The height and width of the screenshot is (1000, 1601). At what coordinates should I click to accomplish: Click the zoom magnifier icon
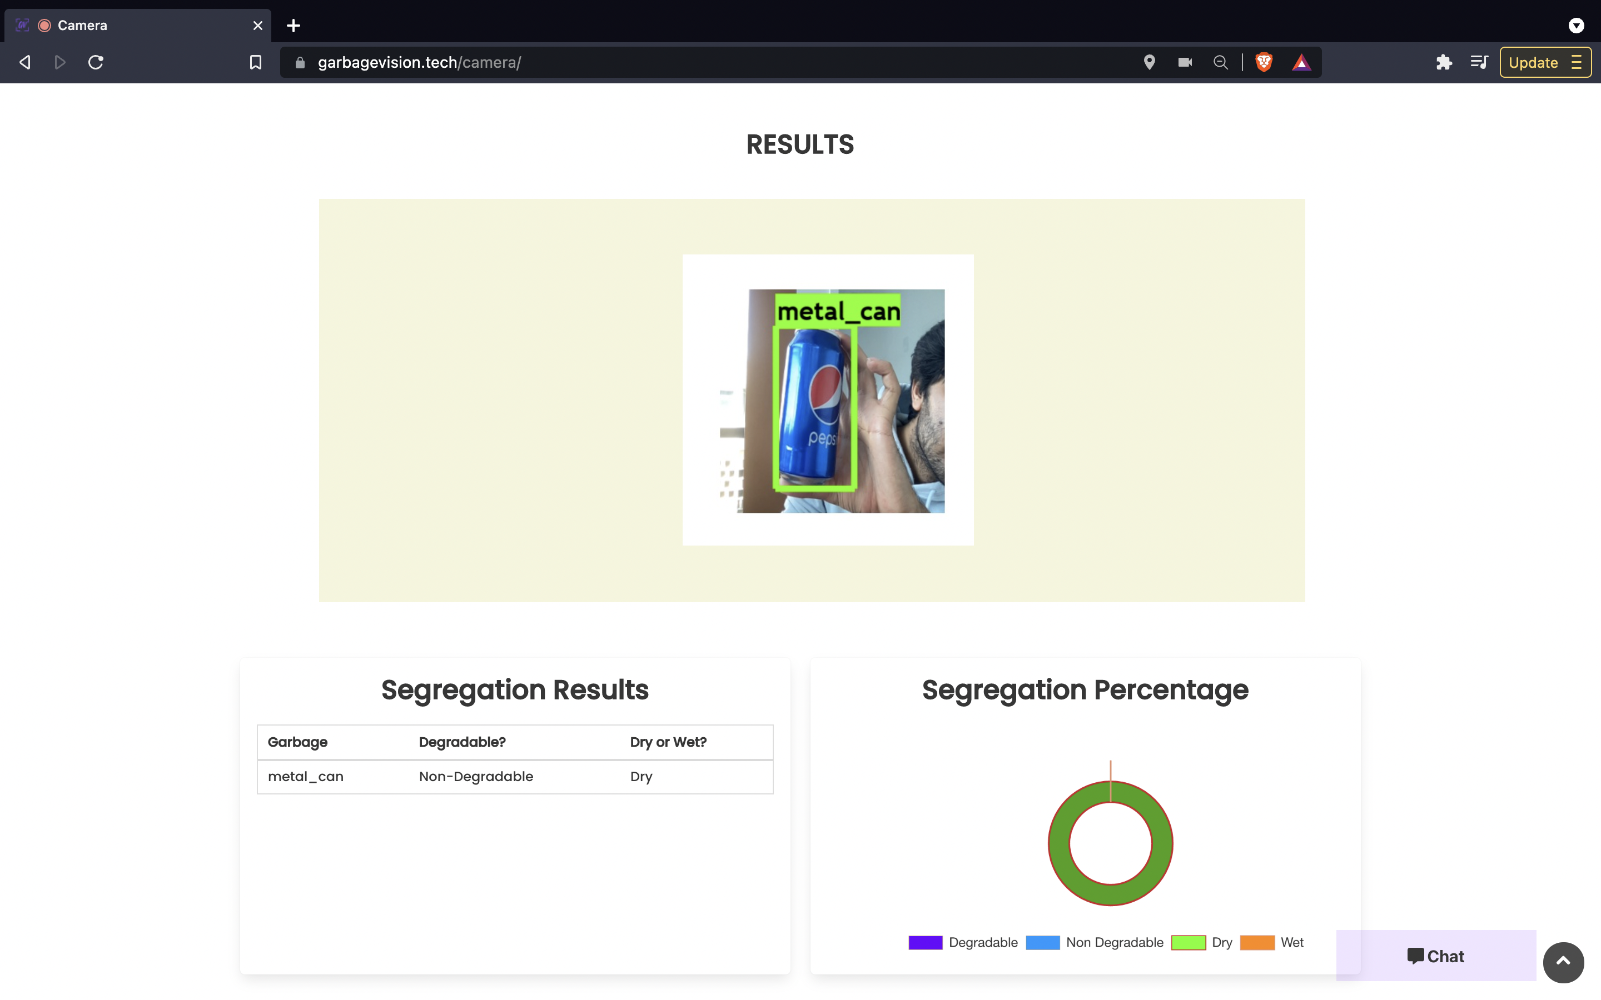coord(1221,62)
